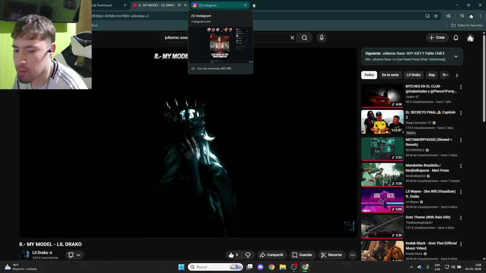Screen dimensions: 486x273
Task: Open Mambinho Brasileño video title
Action: [x=427, y=168]
